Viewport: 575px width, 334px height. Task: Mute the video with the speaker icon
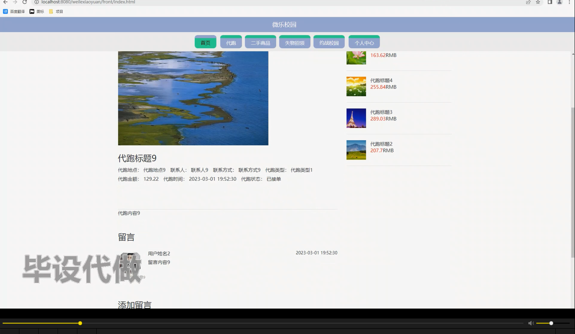point(531,323)
